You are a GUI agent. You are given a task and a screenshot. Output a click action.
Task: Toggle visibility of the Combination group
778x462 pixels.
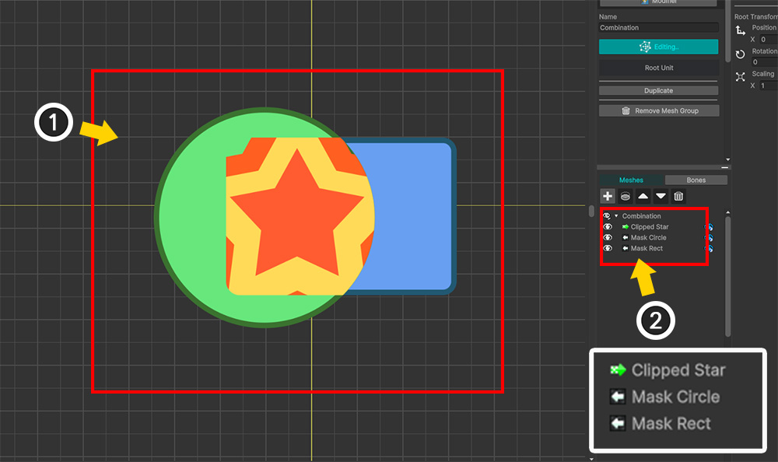(x=607, y=216)
